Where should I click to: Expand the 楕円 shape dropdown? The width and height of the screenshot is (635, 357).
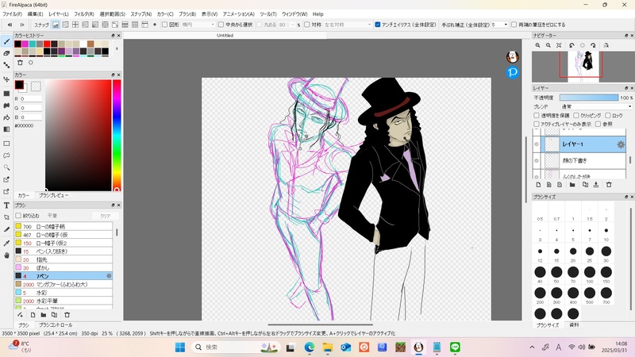coord(200,25)
